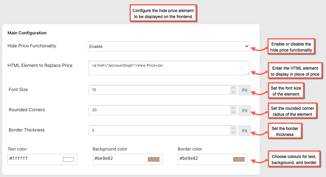Viewport: 326px width, 177px height.
Task: Open the white Text color swatch
Action: (x=68, y=159)
